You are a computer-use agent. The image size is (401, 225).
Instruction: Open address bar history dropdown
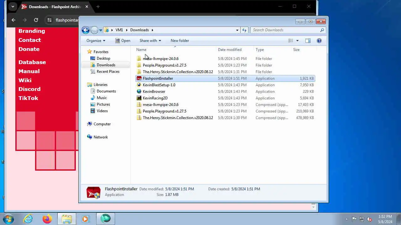[x=237, y=30]
